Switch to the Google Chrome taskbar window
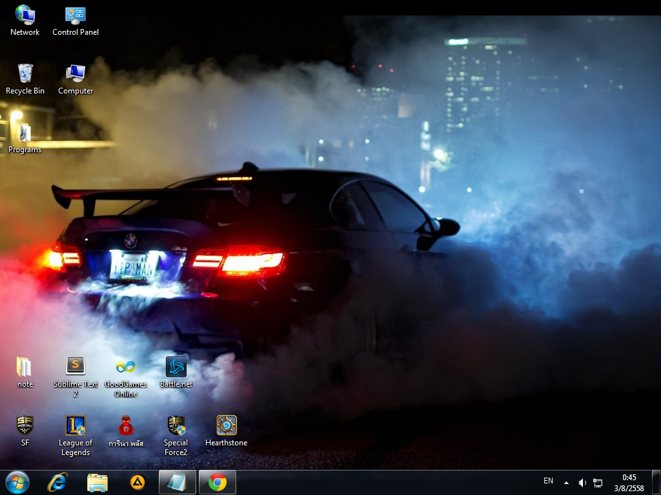This screenshot has height=495, width=661. 218,482
